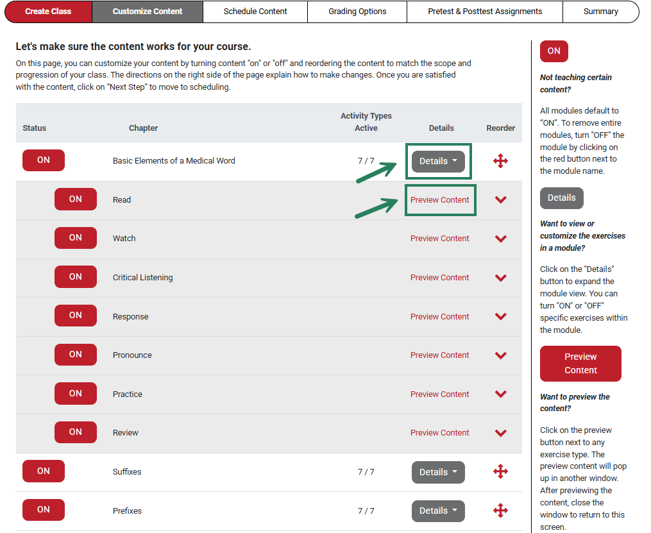Click the red Preview Content button in sidebar
Viewport: 651px width, 533px height.
pos(580,363)
